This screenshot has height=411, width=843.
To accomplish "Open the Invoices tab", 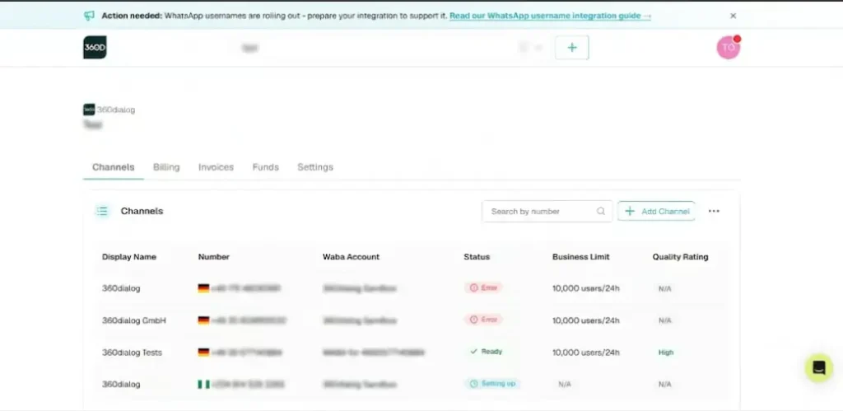I will (217, 167).
